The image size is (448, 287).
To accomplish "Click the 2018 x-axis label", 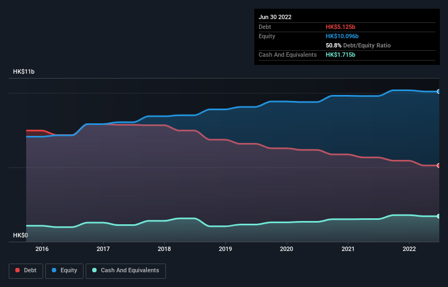I will pos(164,249).
